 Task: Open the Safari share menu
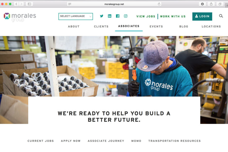211,4
